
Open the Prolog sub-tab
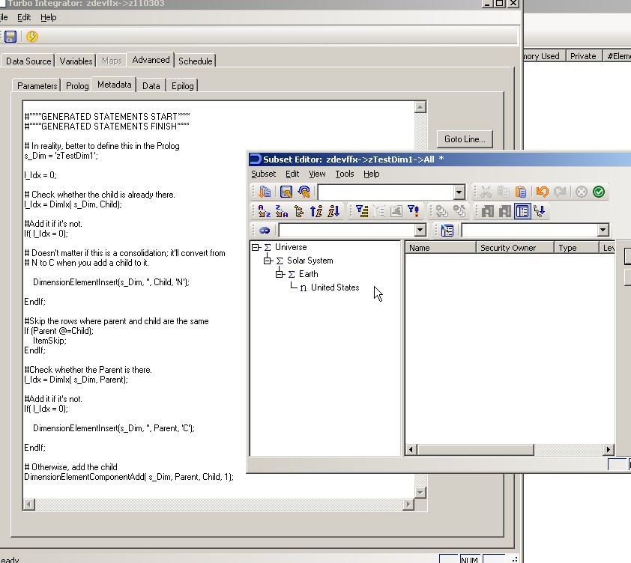[77, 85]
